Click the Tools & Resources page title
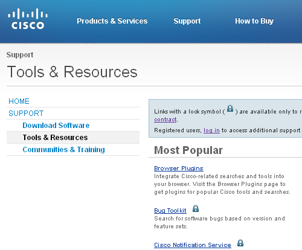The width and height of the screenshot is (302, 250). pos(72,72)
